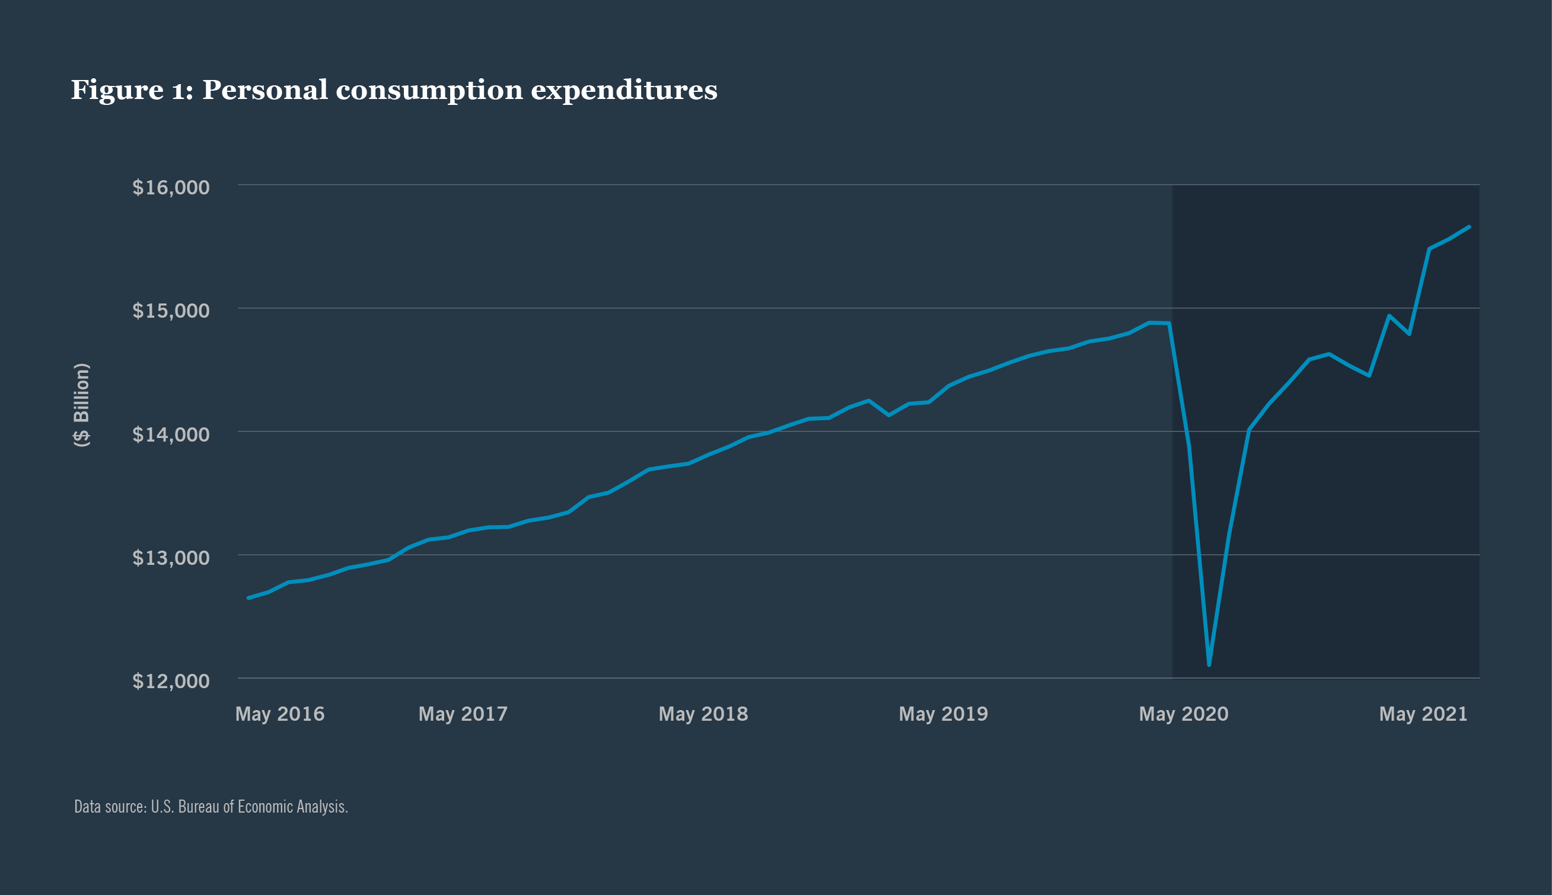This screenshot has height=895, width=1552.
Task: Click the May 2020 x-axis label
Action: coord(1183,714)
